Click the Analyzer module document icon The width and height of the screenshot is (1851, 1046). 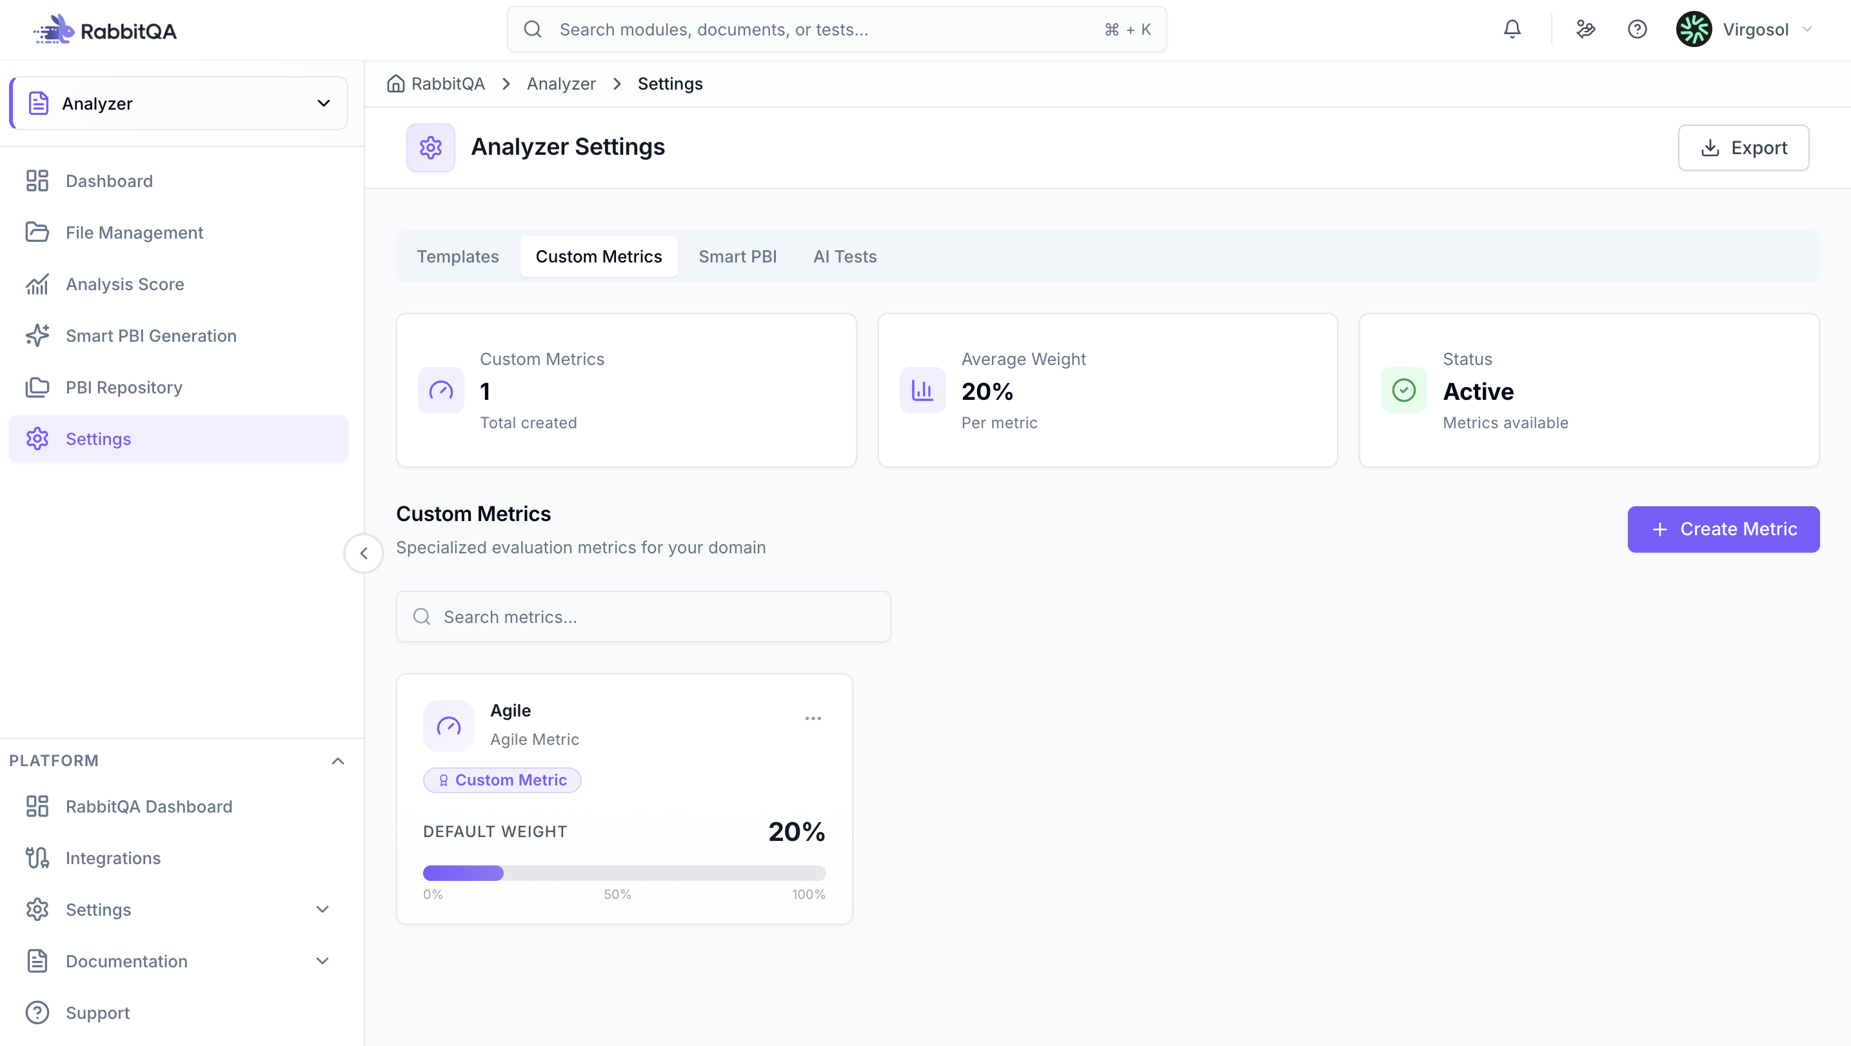coord(38,103)
